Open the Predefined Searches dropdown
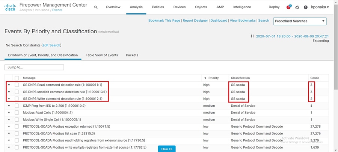 [300, 21]
